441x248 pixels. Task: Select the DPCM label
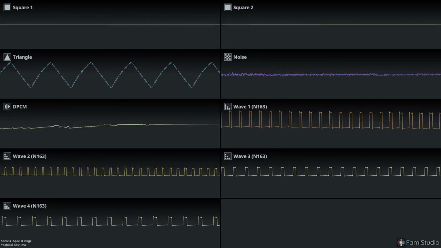coord(20,106)
